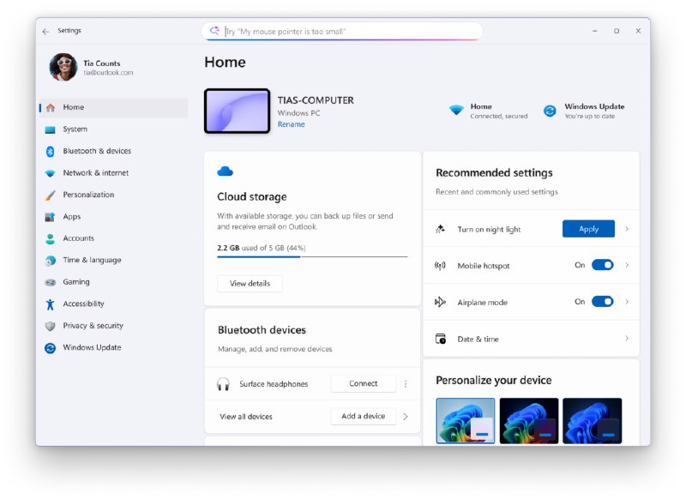
Task: Open Accessibility settings icon
Action: tap(51, 304)
